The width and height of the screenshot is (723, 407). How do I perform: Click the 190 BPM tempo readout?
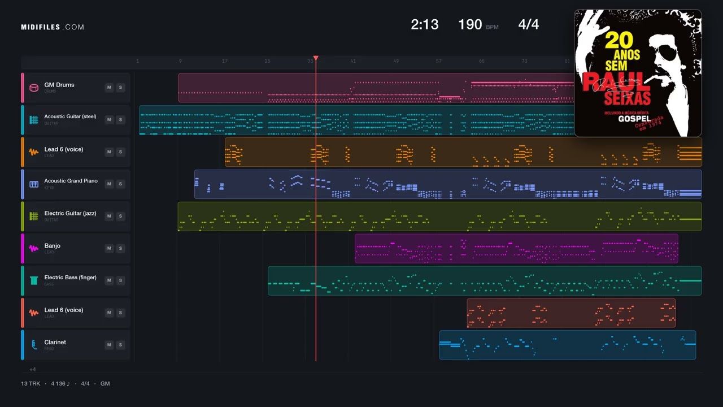point(478,24)
